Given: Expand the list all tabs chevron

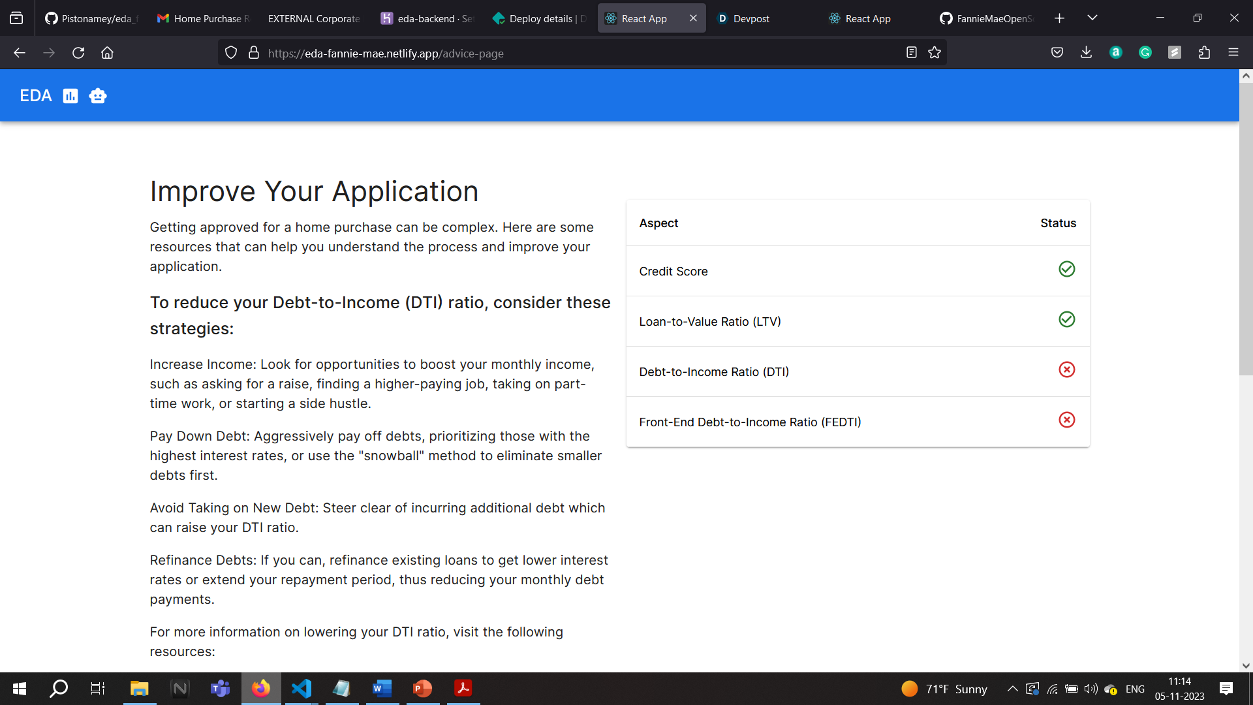Looking at the screenshot, I should point(1092,18).
